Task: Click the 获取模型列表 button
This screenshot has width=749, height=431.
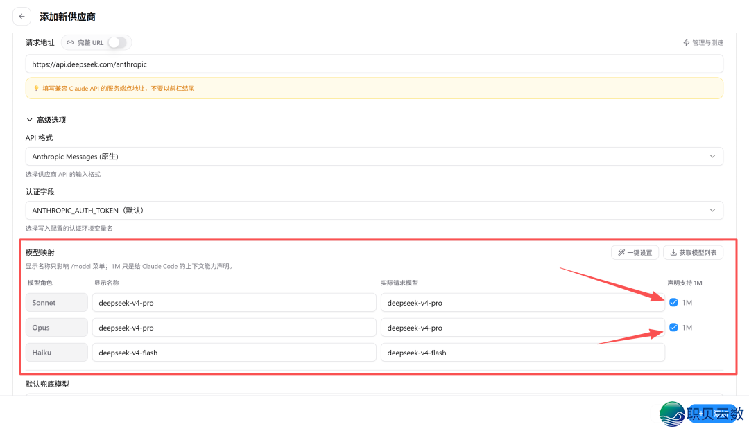Action: 693,252
